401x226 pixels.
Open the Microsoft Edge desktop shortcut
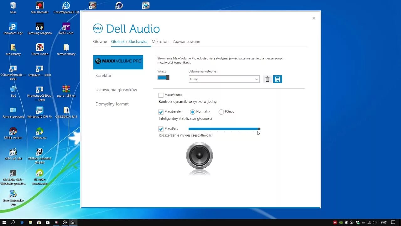(13, 29)
